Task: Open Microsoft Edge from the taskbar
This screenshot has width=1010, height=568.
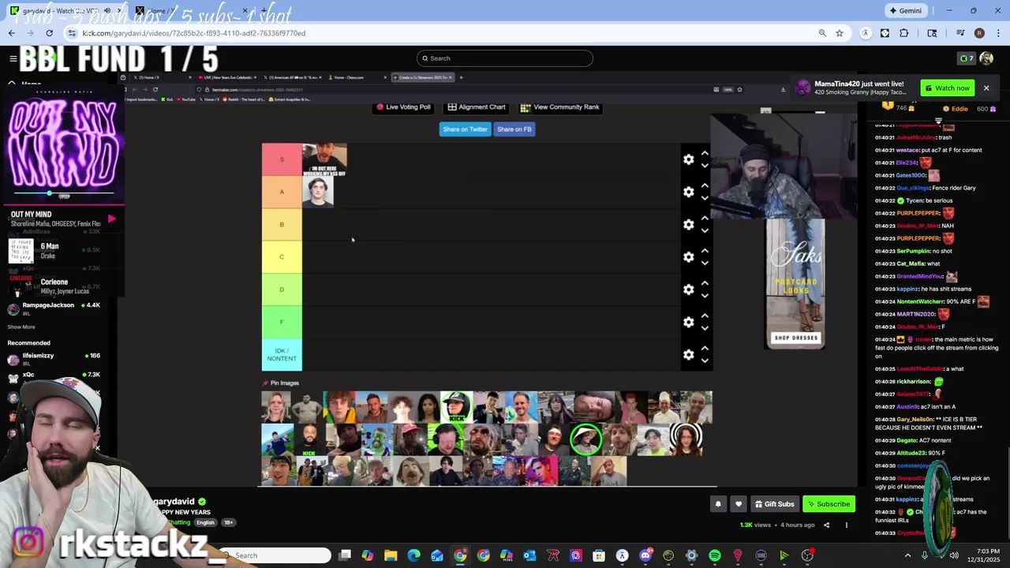Action: [x=413, y=555]
